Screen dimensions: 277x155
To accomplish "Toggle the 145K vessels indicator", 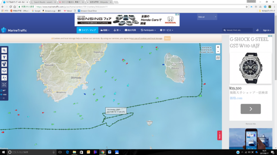I will (3, 95).
